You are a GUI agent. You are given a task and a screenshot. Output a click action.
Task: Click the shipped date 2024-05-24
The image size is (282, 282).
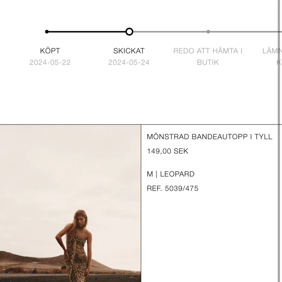click(x=129, y=62)
